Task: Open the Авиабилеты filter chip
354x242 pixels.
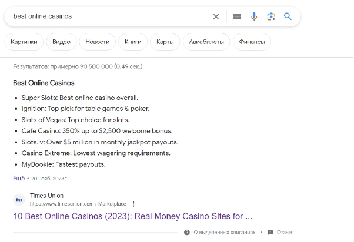Action: coord(206,42)
